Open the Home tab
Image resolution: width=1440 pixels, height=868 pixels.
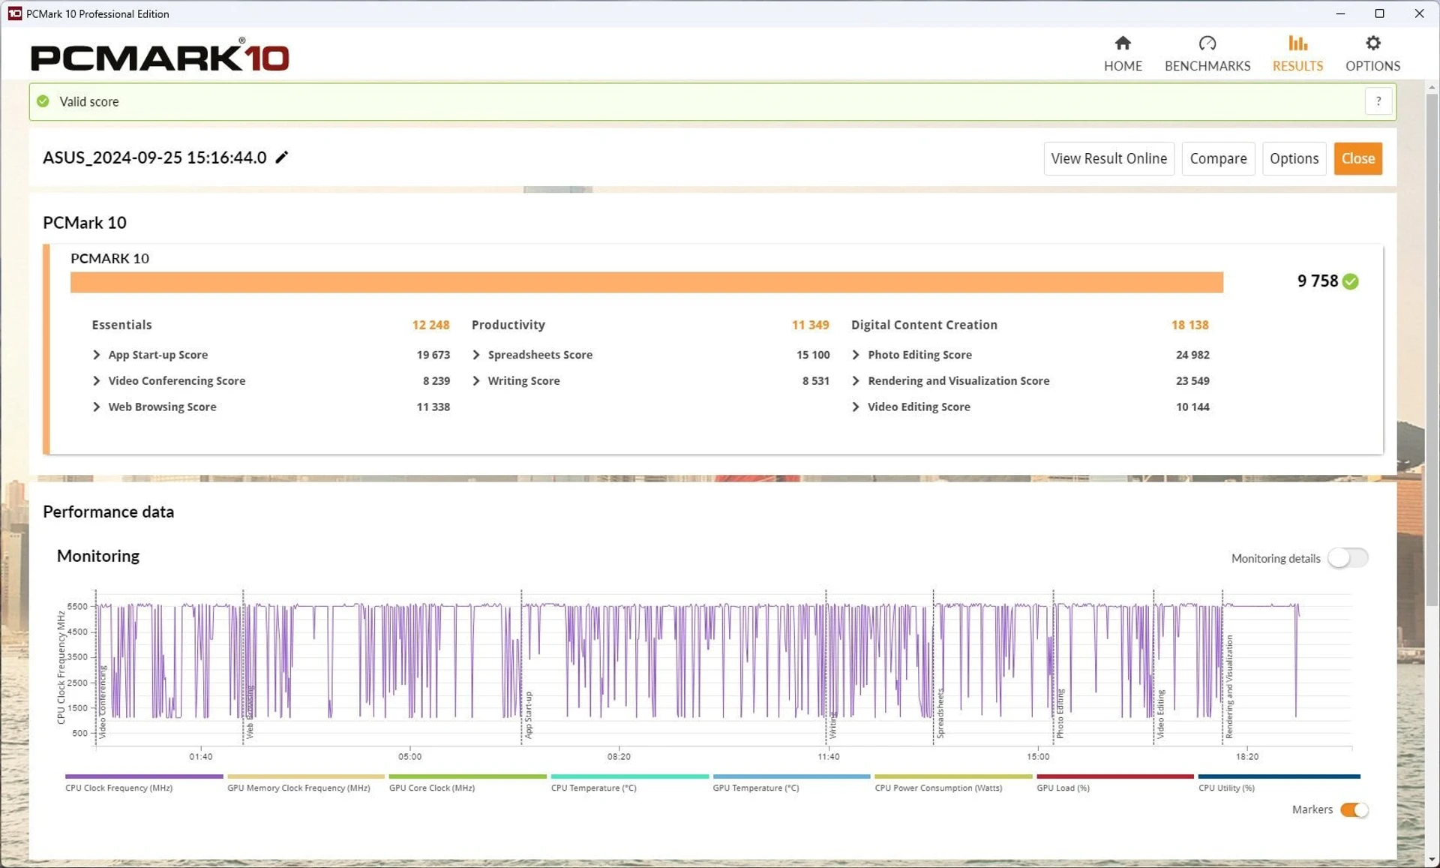1123,54
